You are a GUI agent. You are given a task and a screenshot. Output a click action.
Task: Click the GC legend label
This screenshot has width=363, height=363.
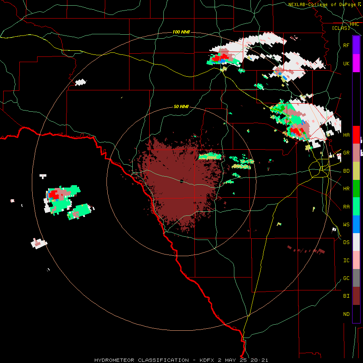point(346,278)
